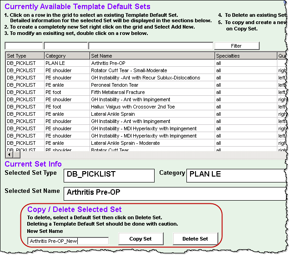291x256 pixels.
Task: Select the Lateral Ankle Sprain - Moderate row
Action: click(146, 143)
